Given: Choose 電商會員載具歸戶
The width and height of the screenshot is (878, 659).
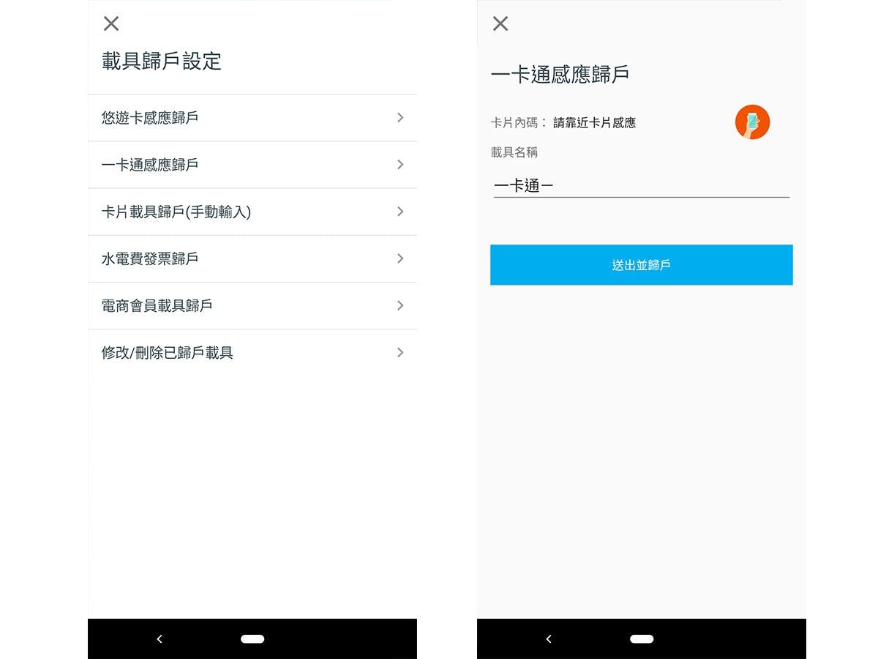Looking at the screenshot, I should 252,305.
